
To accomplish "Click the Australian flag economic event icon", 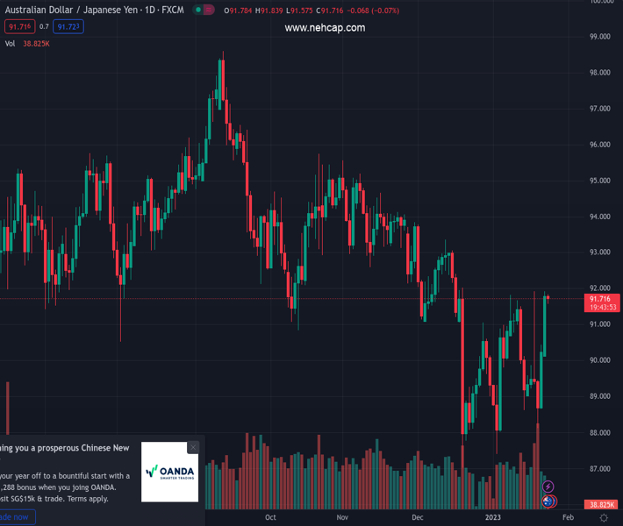I will (548, 501).
